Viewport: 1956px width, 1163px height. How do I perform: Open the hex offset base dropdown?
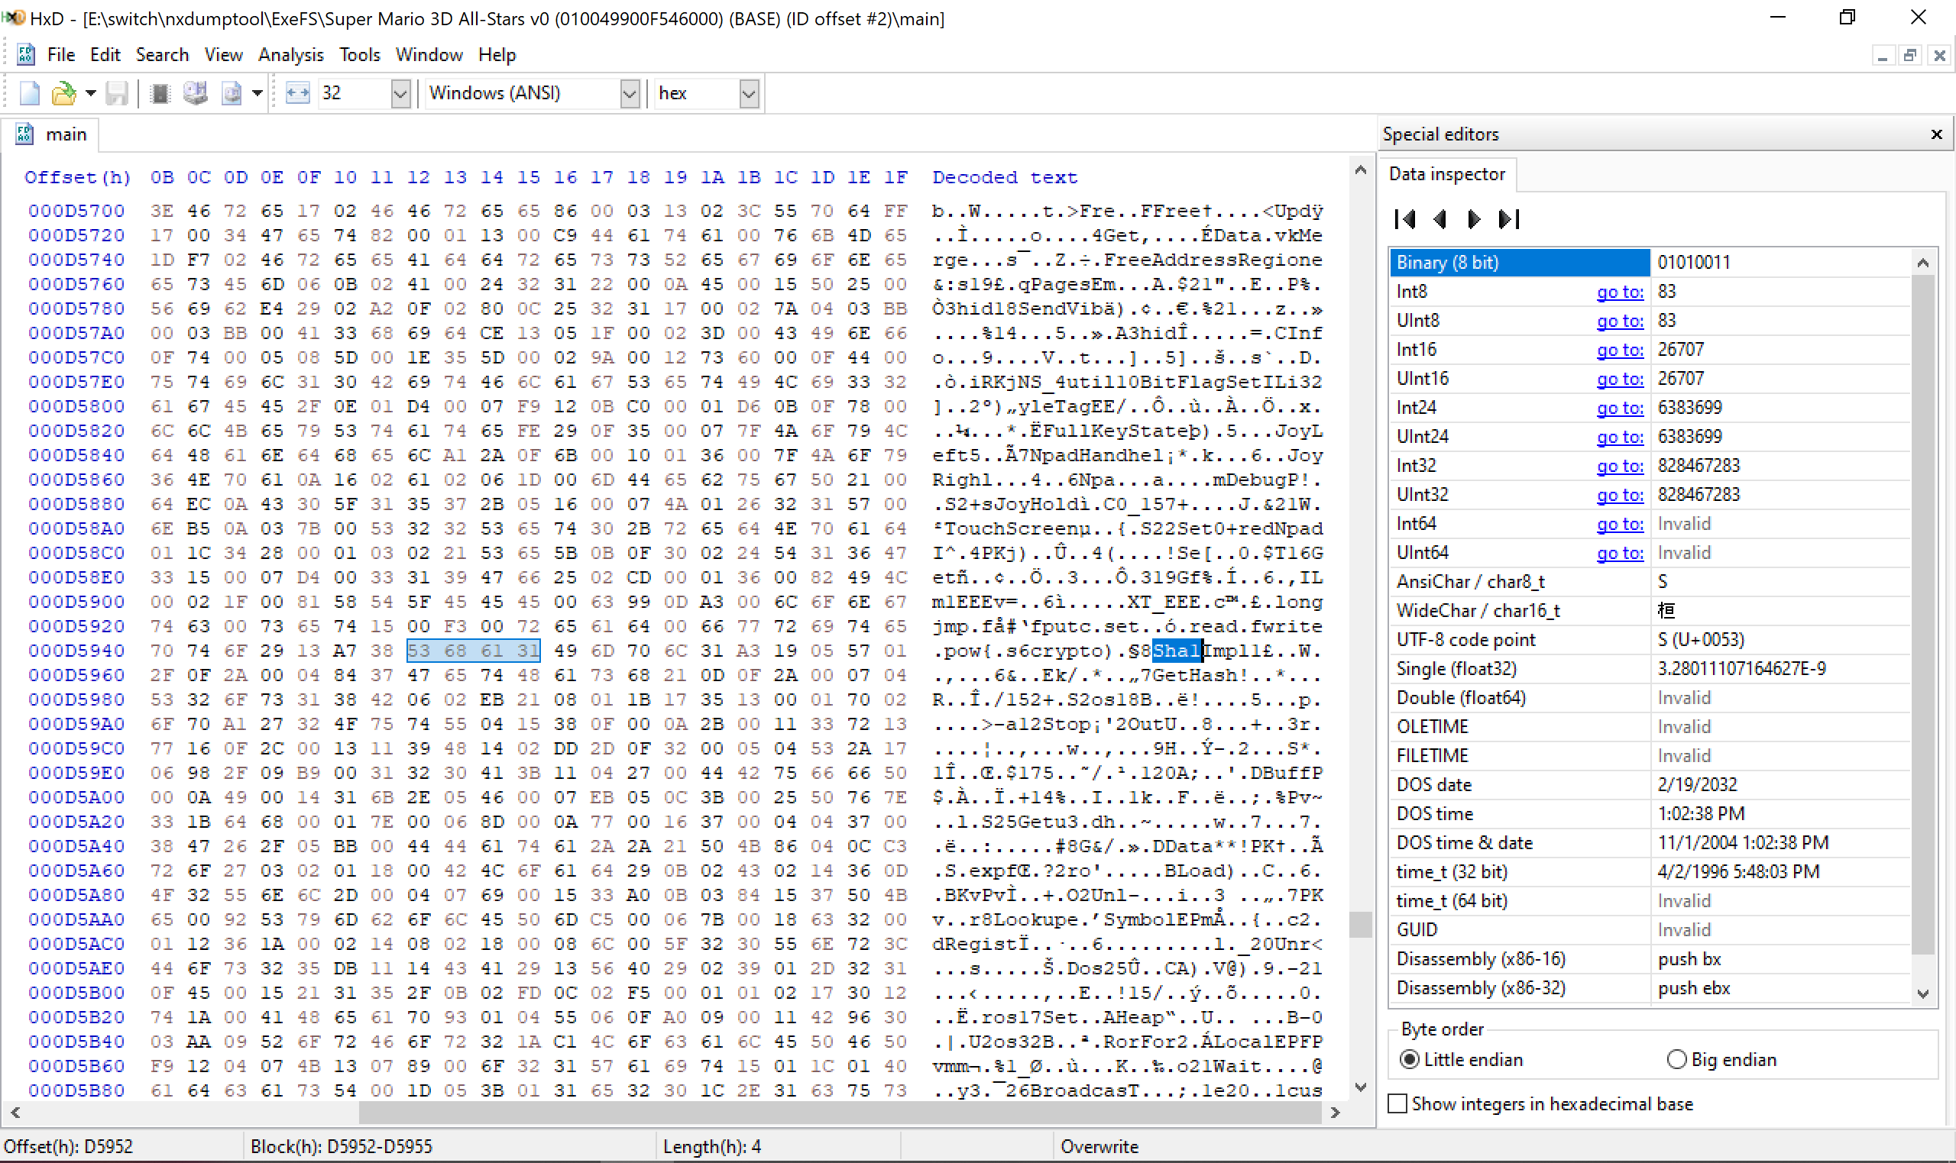[x=749, y=93]
